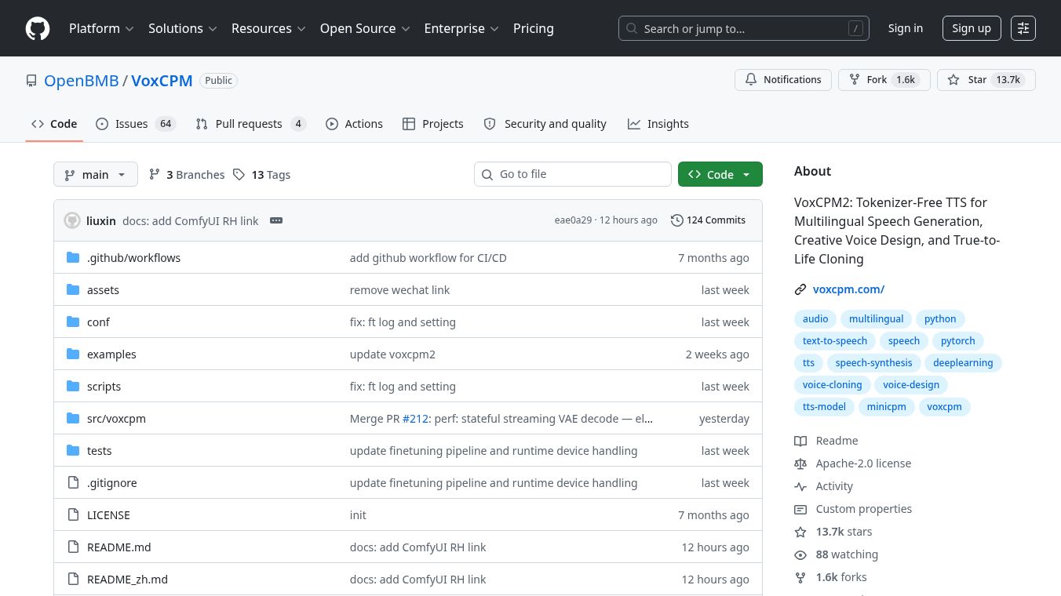This screenshot has height=596, width=1061.
Task: Click the examples folder icon
Action: [74, 354]
